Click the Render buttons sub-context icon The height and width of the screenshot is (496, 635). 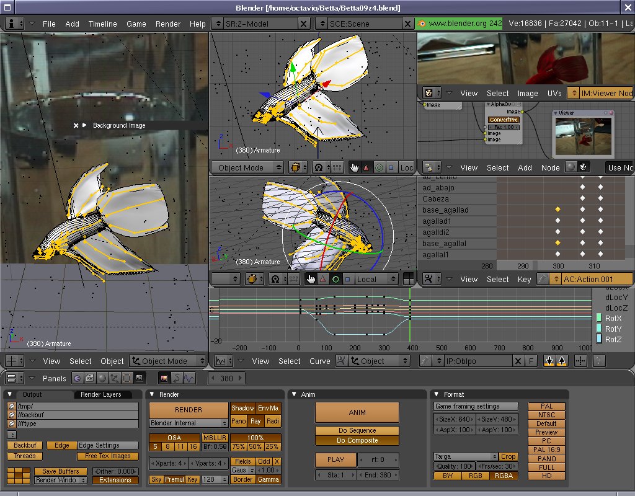coord(165,378)
